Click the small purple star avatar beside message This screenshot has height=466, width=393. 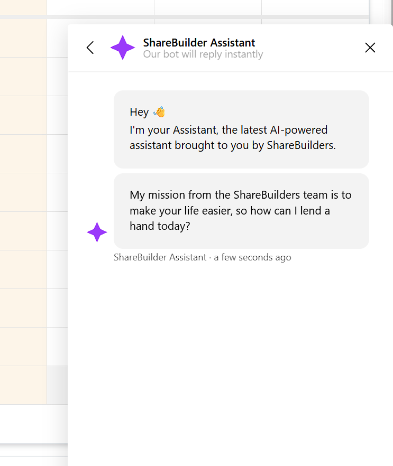click(97, 232)
